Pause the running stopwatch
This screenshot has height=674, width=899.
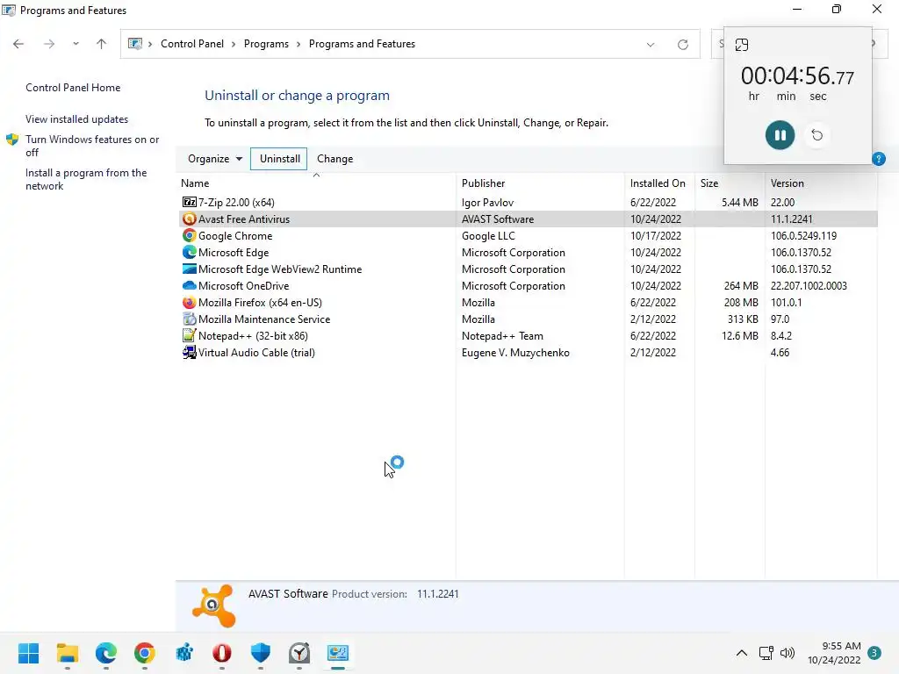click(x=780, y=135)
